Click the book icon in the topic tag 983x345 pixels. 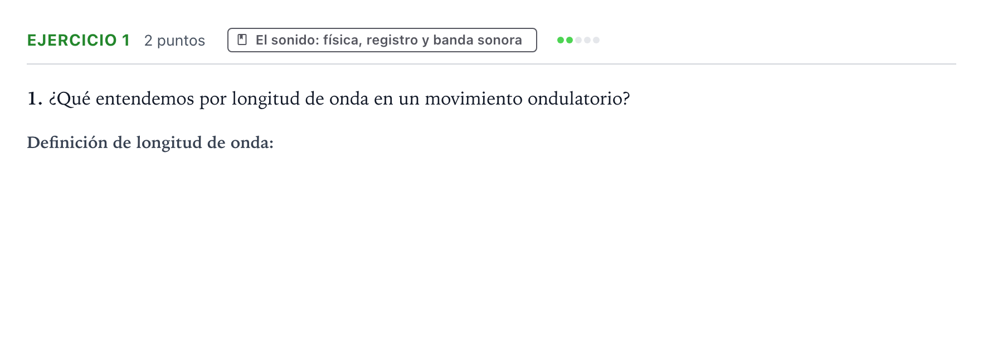tap(242, 40)
